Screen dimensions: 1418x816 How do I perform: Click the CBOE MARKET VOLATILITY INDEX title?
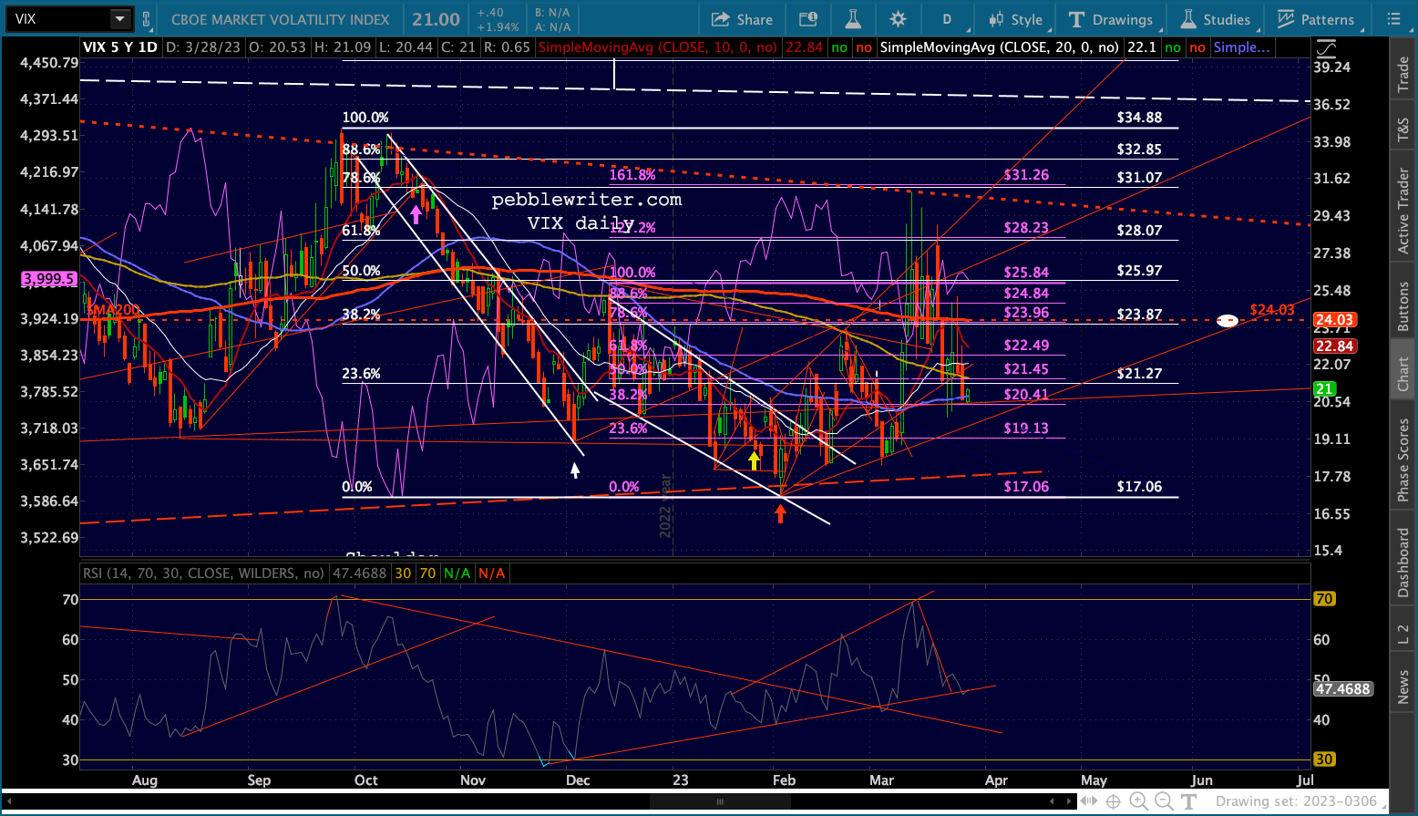[x=281, y=19]
